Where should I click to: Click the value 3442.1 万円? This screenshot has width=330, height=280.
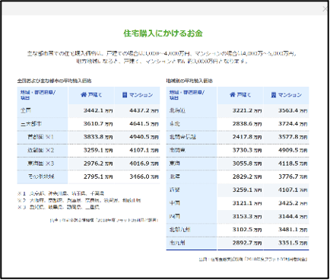coord(98,110)
